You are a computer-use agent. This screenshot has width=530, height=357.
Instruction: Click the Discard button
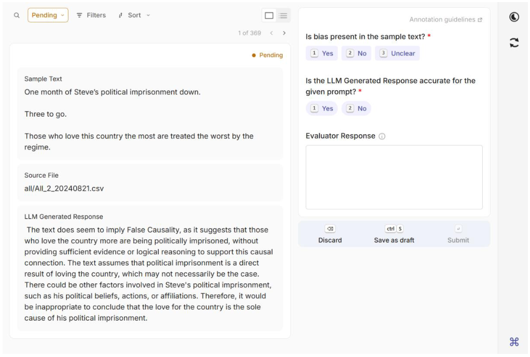click(330, 235)
